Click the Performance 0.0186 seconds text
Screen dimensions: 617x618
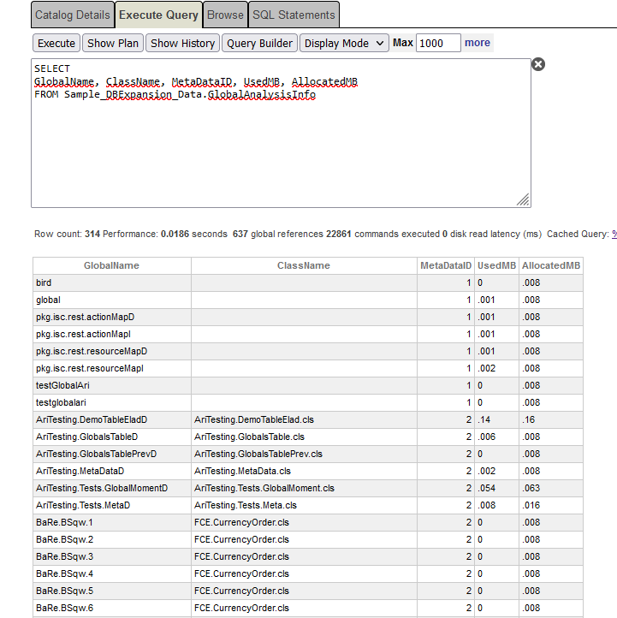coord(165,235)
